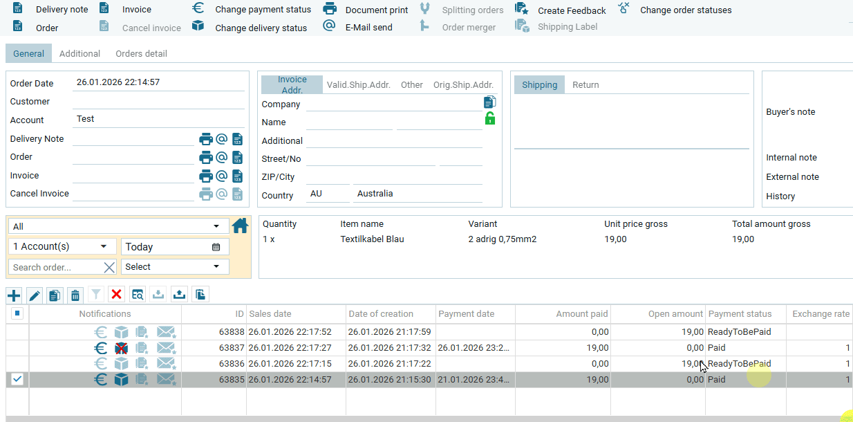This screenshot has width=853, height=422.
Task: Open the Return tab
Action: (x=585, y=85)
